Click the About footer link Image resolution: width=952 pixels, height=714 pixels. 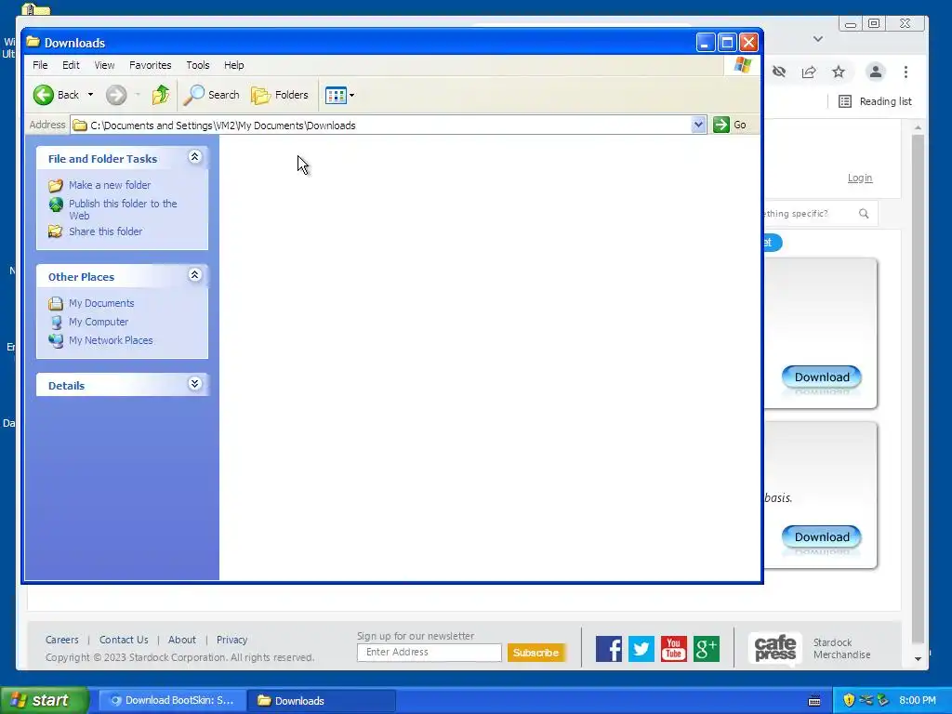(x=182, y=640)
